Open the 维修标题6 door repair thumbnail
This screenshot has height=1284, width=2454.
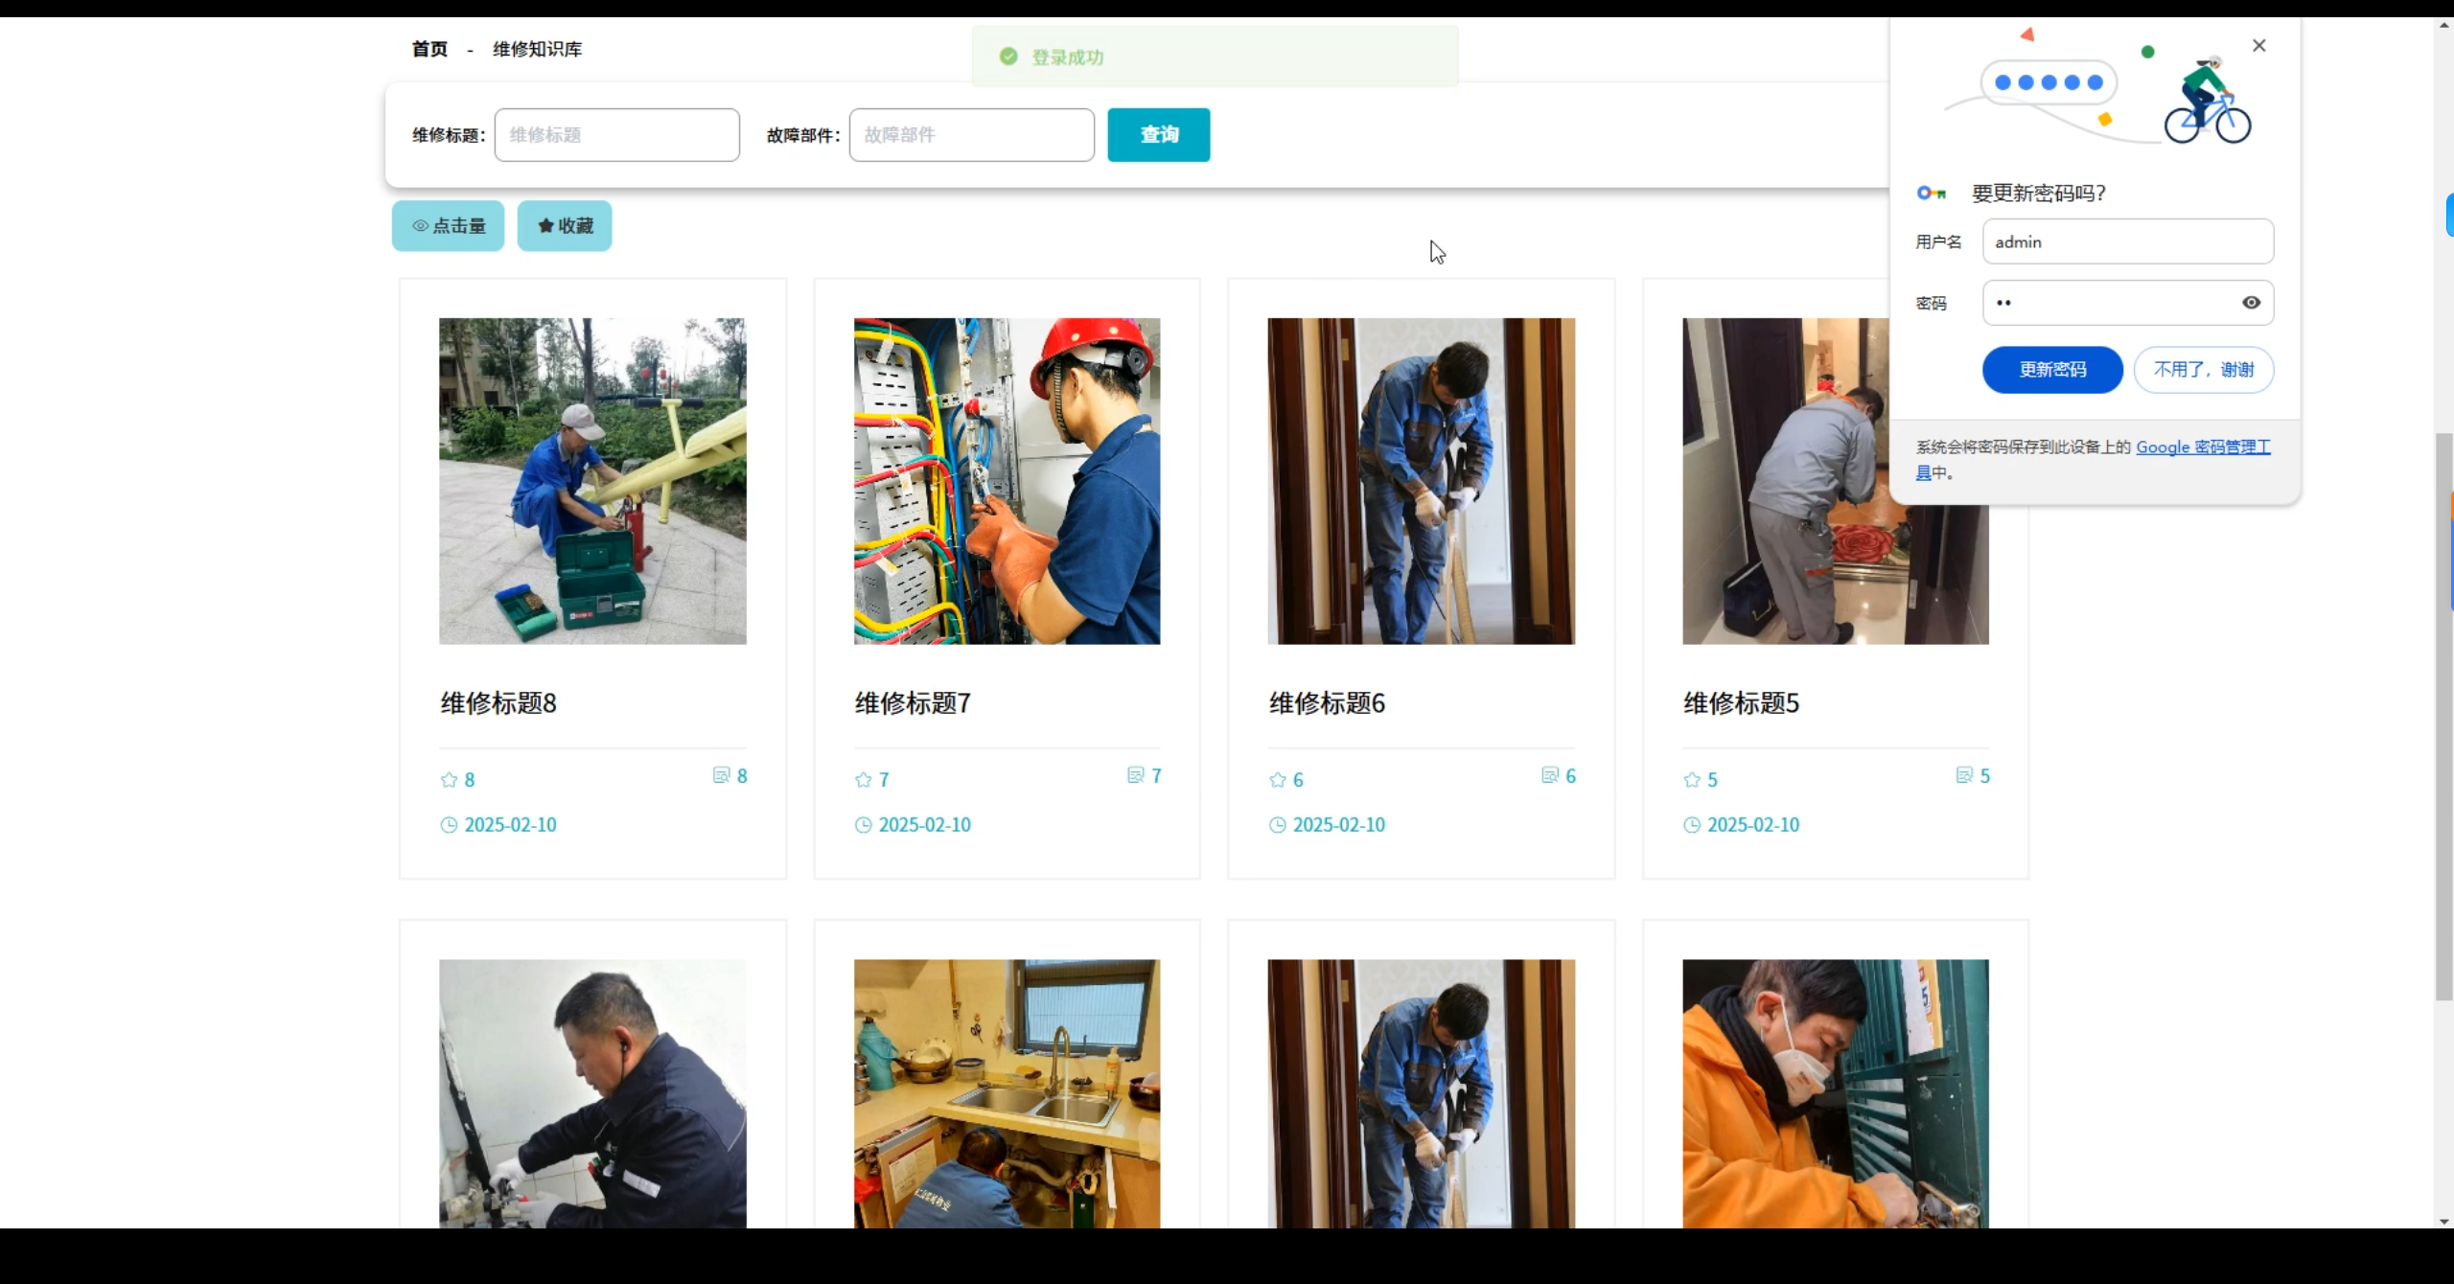coord(1421,481)
